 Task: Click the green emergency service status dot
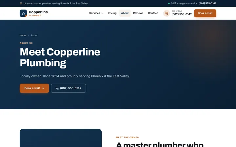pos(169,4)
